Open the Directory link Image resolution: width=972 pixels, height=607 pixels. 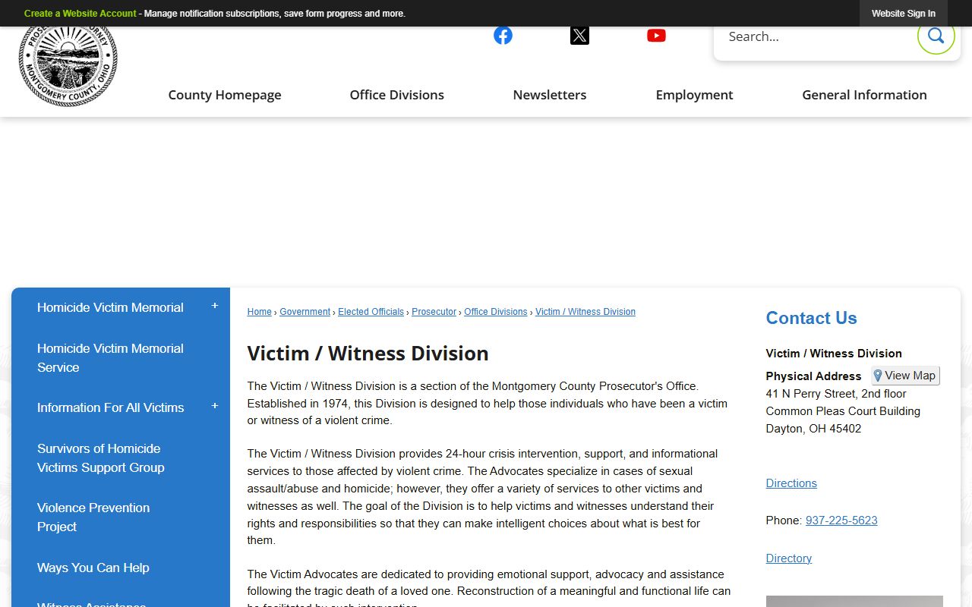click(788, 558)
